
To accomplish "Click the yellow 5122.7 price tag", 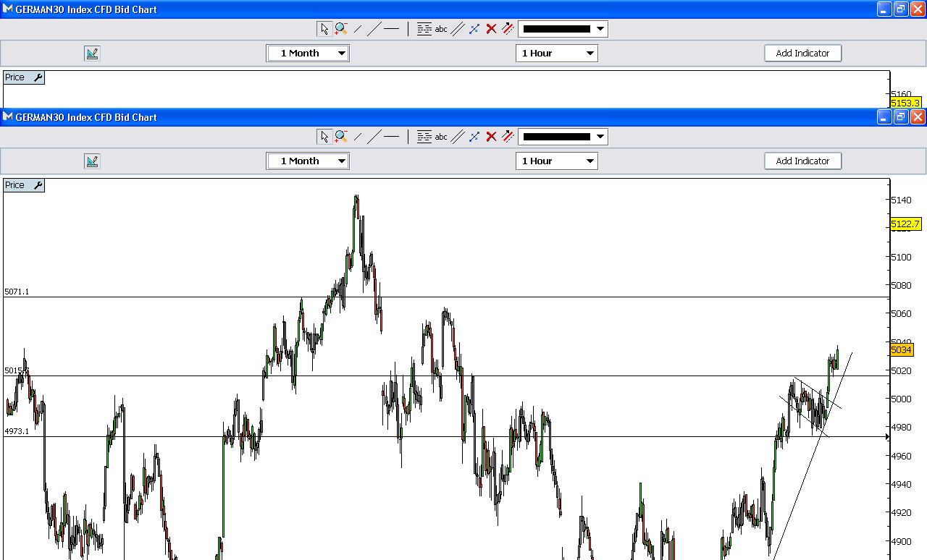I will coord(905,224).
